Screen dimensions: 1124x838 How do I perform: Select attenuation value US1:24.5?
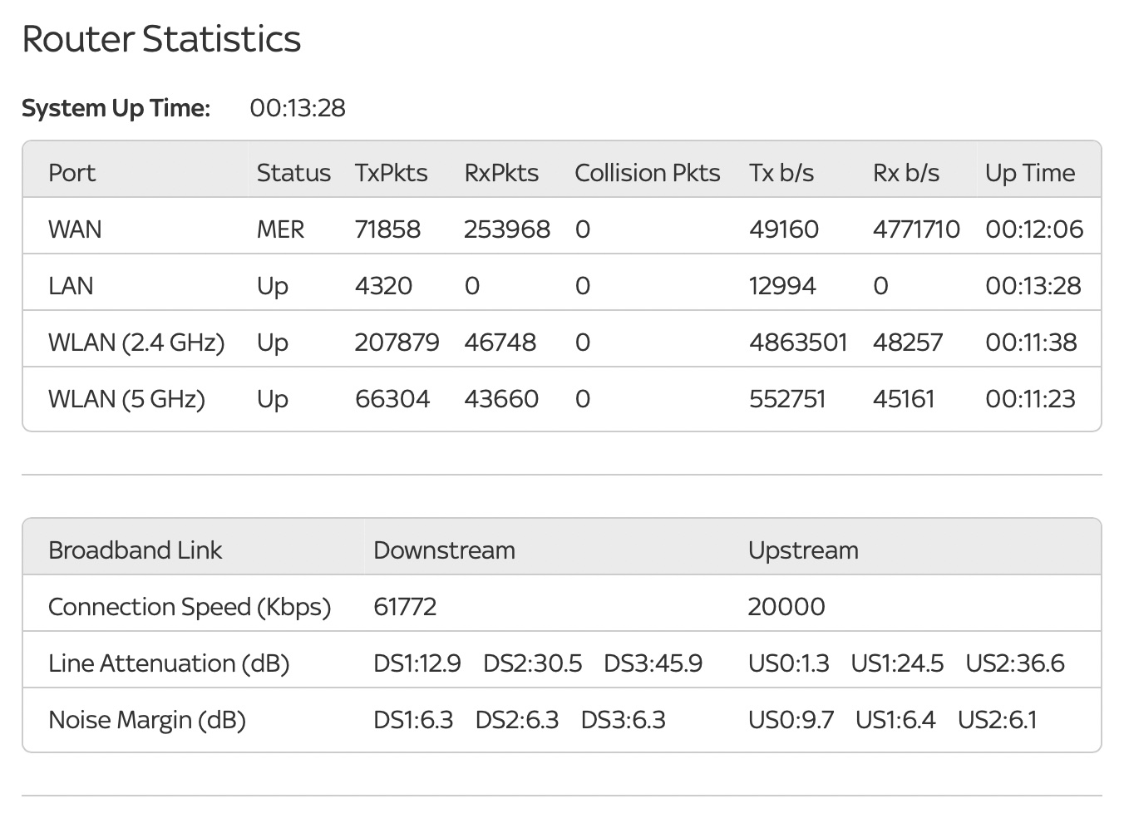pos(897,663)
